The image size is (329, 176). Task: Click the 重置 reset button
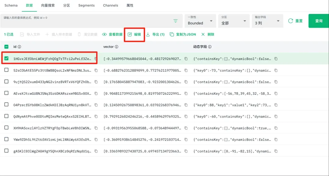click(x=295, y=21)
